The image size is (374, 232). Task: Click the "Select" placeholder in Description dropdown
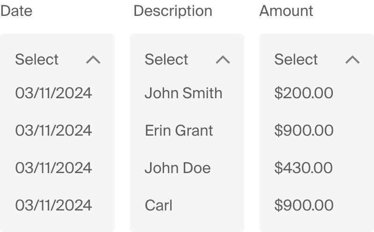coord(166,59)
